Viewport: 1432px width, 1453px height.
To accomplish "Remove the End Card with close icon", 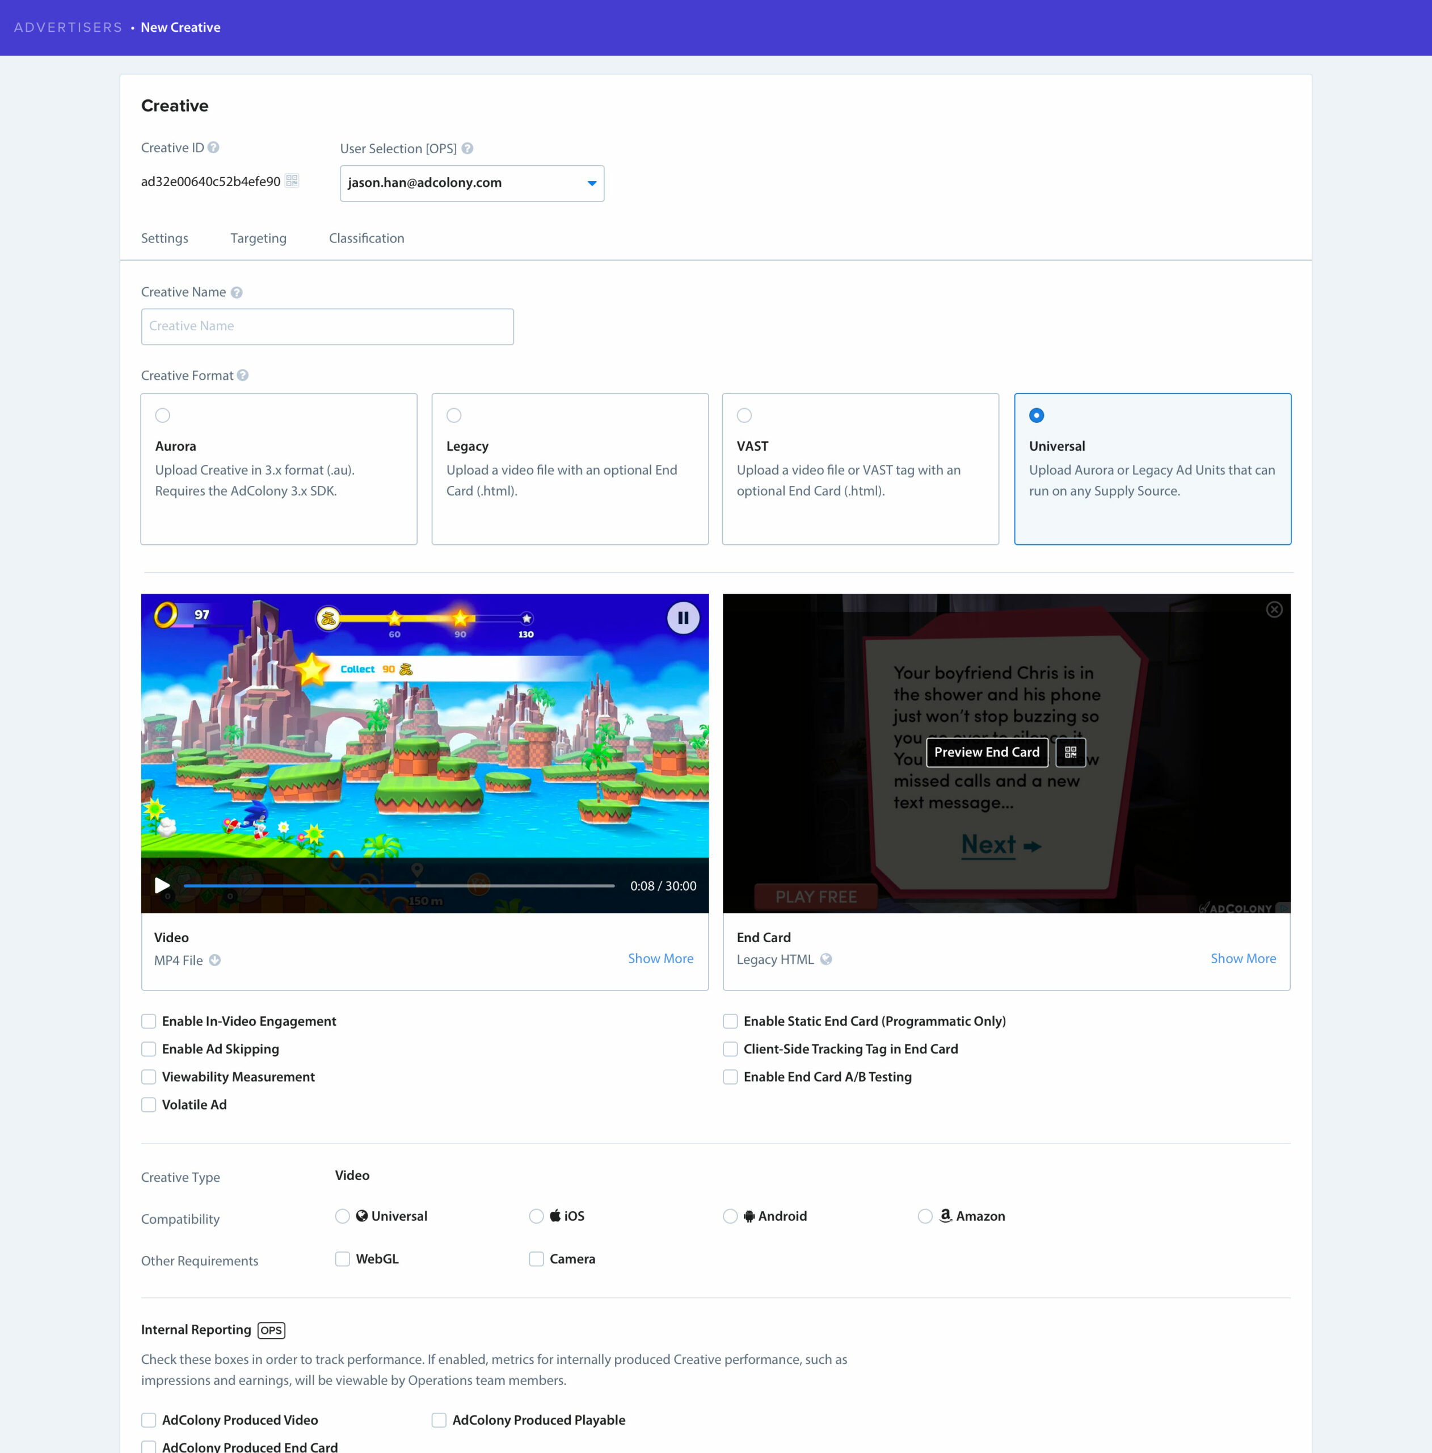I will tap(1274, 609).
